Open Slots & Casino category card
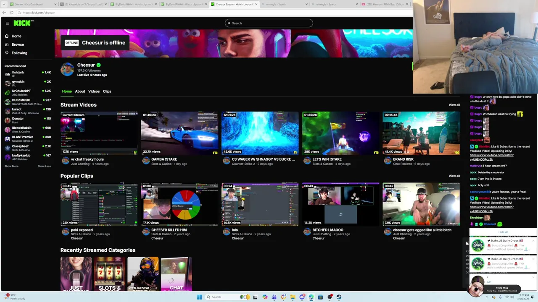538x302 pixels. (109, 274)
